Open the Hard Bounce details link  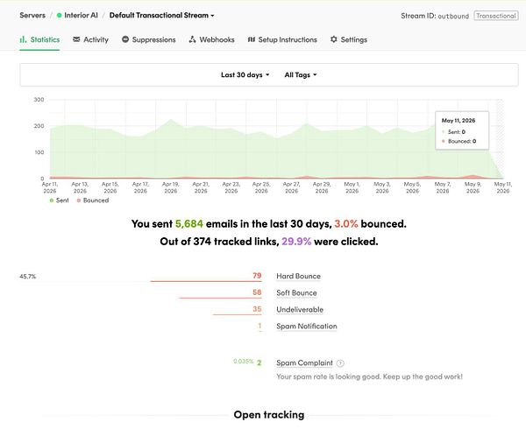(x=299, y=276)
